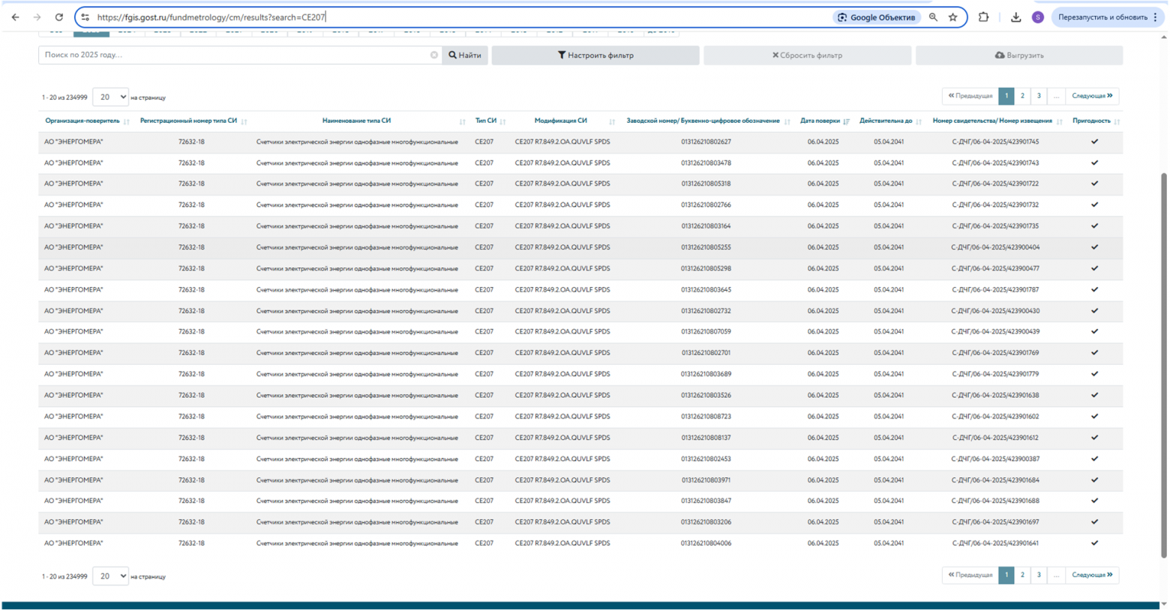Click the Настроить фильтр button
This screenshot has width=1170, height=610.
click(595, 55)
